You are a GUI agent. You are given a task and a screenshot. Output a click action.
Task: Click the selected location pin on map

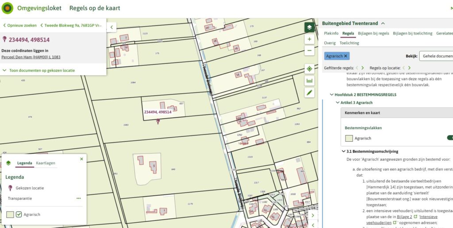(x=158, y=121)
